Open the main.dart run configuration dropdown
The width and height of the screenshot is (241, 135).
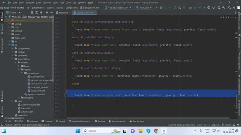point(144,7)
